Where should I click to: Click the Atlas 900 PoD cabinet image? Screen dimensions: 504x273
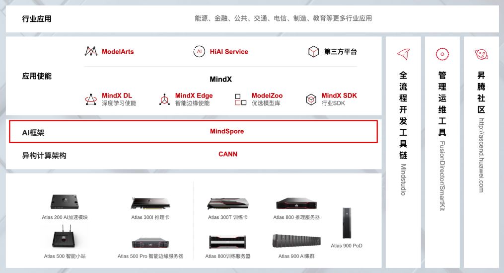(x=347, y=223)
